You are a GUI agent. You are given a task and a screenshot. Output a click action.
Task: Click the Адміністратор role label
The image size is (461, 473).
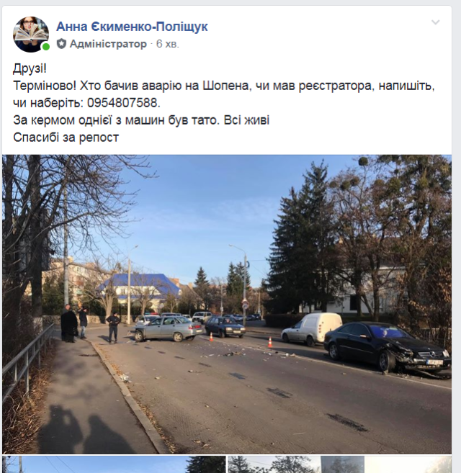[x=108, y=44]
